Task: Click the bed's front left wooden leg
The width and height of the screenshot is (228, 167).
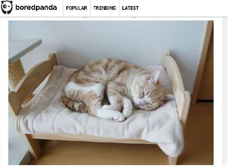Action: click(x=33, y=146)
